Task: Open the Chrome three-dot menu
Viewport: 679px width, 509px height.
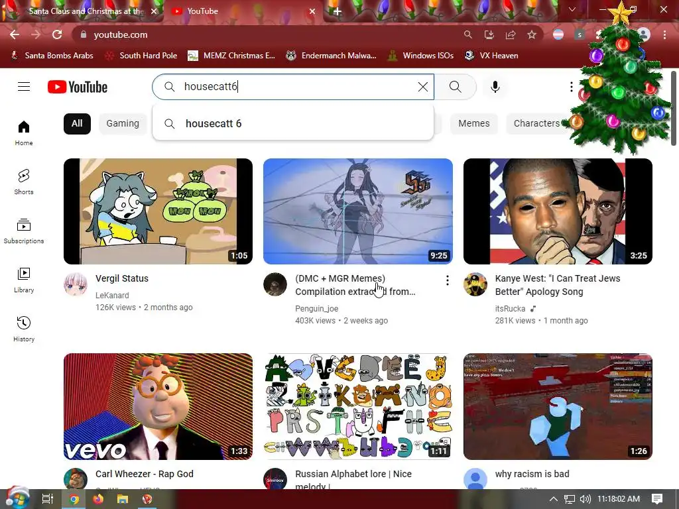Action: (664, 34)
